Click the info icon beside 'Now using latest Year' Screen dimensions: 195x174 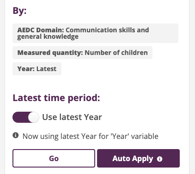point(16,136)
